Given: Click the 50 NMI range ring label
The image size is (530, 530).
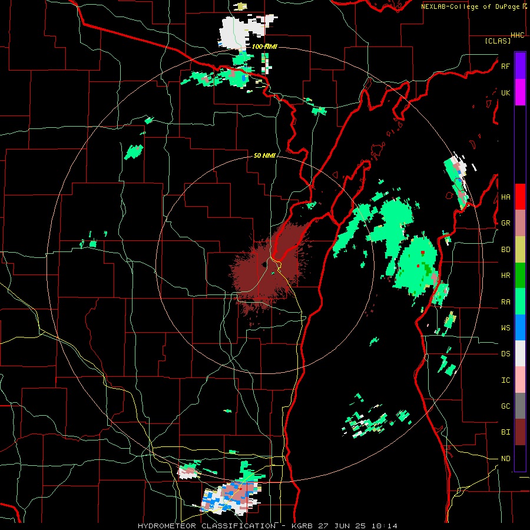Looking at the screenshot, I should point(264,155).
